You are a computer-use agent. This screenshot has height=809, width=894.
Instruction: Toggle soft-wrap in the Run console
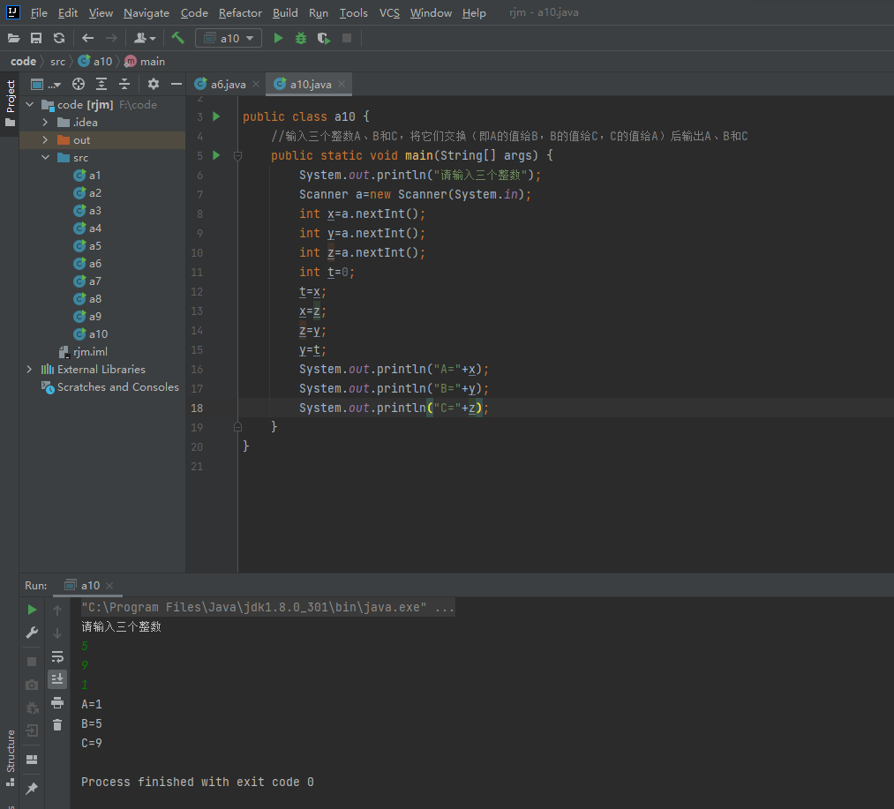click(x=57, y=656)
